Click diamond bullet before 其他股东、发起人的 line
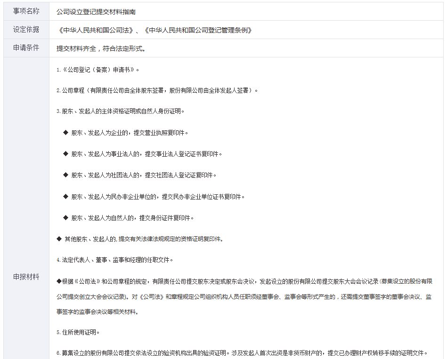 [59, 239]
